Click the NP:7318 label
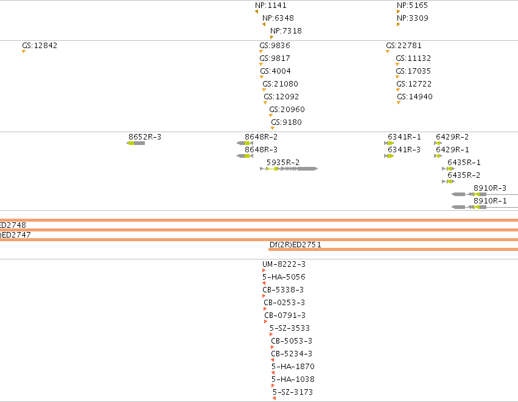The width and height of the screenshot is (518, 402). [285, 30]
